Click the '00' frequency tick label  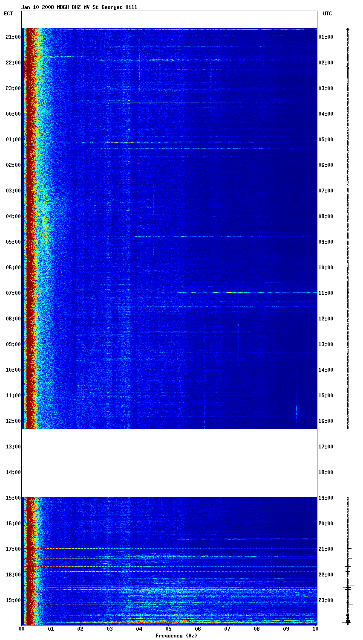click(x=22, y=629)
